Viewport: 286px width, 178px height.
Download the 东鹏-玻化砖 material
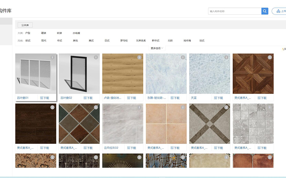pyautogui.click(x=175, y=98)
